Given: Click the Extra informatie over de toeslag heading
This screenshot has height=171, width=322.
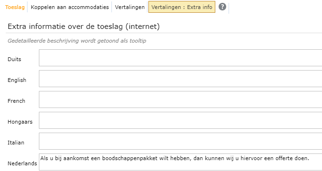Looking at the screenshot, I should click(83, 27).
